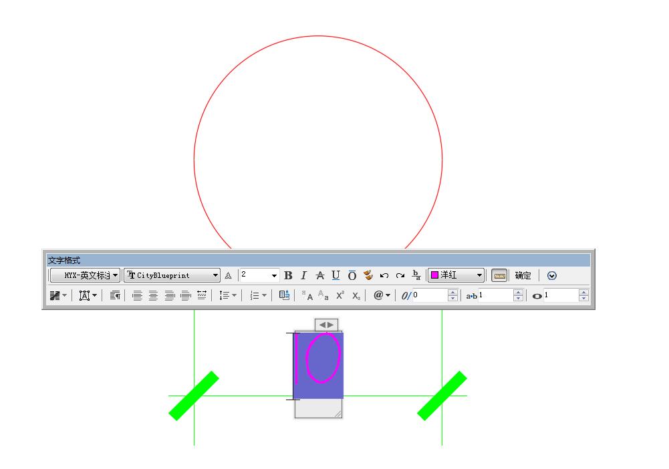This screenshot has height=469, width=669.
Task: Click the Oblique Angle field showing 0
Action: click(x=430, y=295)
